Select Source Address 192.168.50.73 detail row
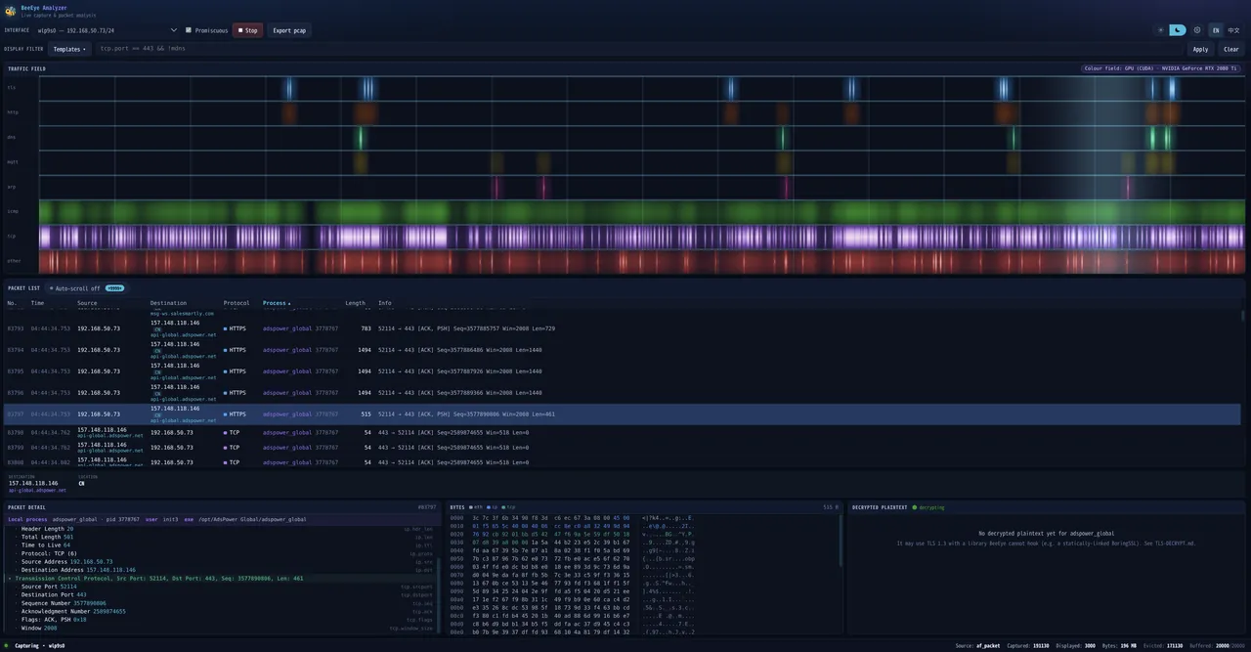This screenshot has height=652, width=1251. (x=221, y=562)
